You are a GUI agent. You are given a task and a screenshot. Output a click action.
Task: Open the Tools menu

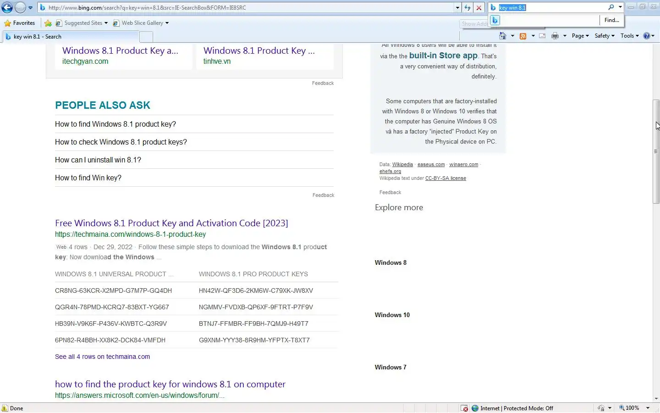coord(630,36)
